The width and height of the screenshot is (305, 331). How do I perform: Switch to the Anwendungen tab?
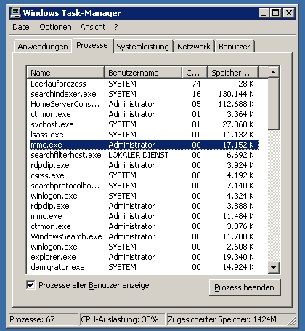[x=43, y=47]
